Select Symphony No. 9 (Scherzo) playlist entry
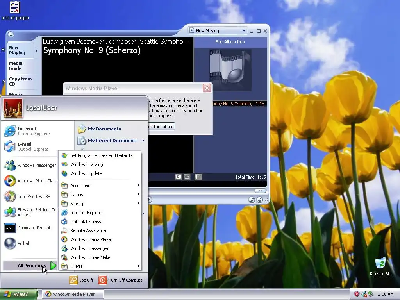Image resolution: width=400 pixels, height=300 pixels. coord(239,104)
